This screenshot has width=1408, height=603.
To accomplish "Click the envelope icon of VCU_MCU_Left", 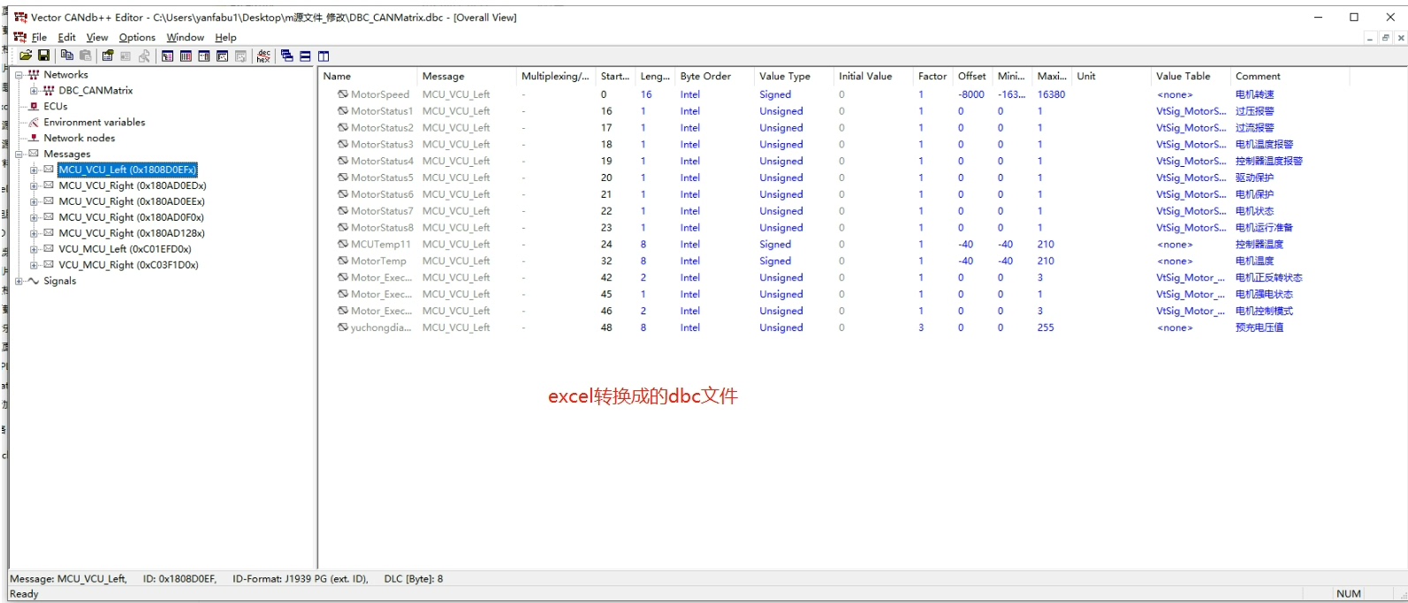I will tap(49, 249).
